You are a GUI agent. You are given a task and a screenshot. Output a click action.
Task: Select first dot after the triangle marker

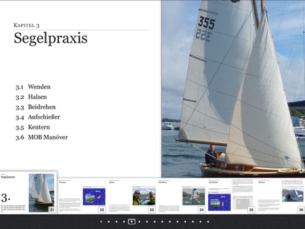pos(109,222)
